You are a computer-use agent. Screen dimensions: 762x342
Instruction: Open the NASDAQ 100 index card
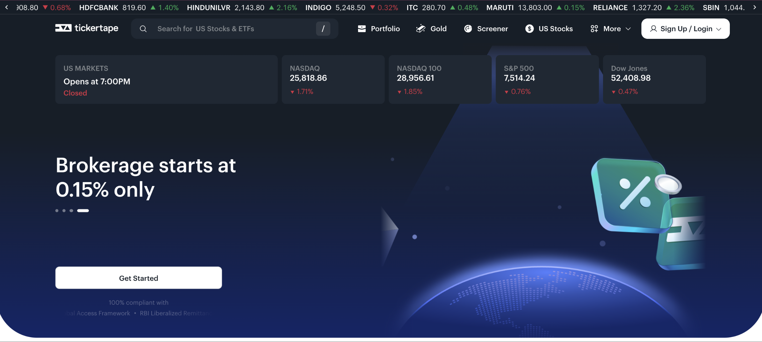point(440,79)
